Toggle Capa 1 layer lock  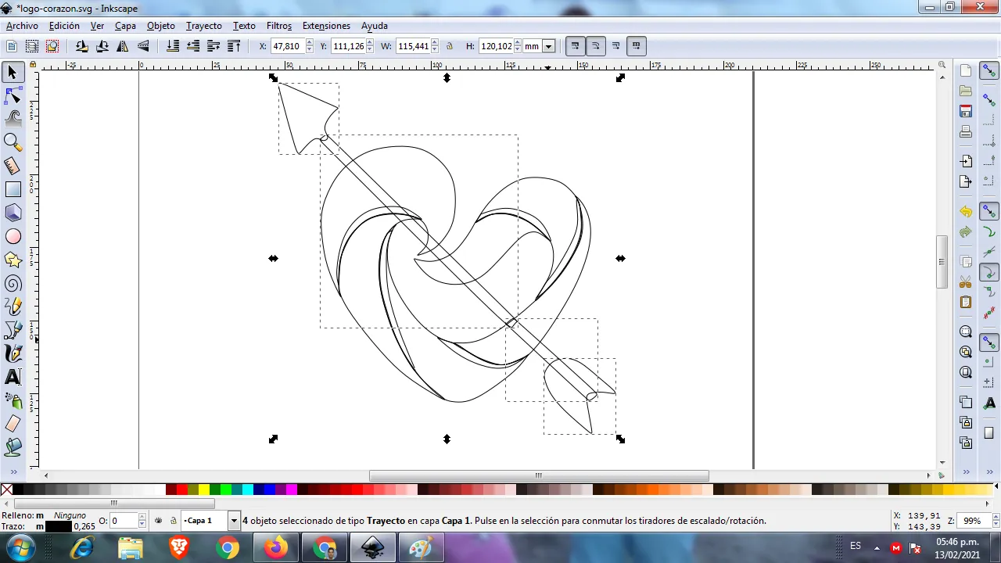pos(173,521)
